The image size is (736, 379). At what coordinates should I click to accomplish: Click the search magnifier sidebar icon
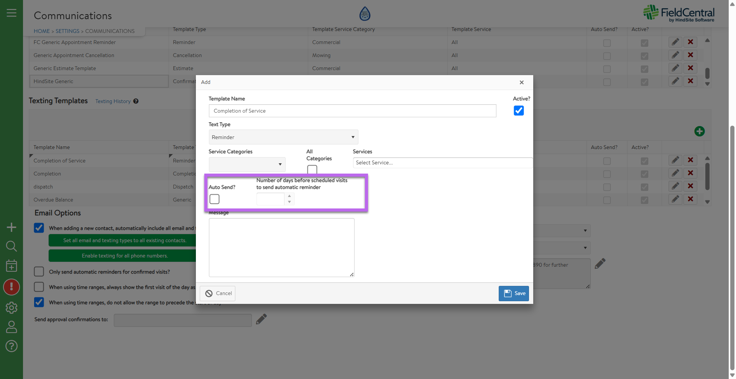[11, 246]
